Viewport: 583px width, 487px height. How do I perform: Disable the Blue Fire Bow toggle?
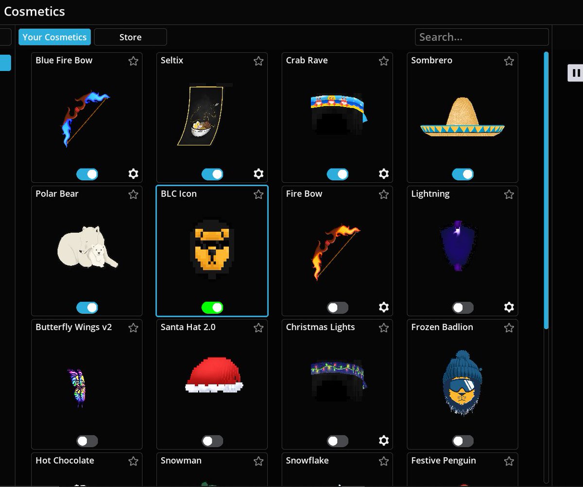point(87,174)
